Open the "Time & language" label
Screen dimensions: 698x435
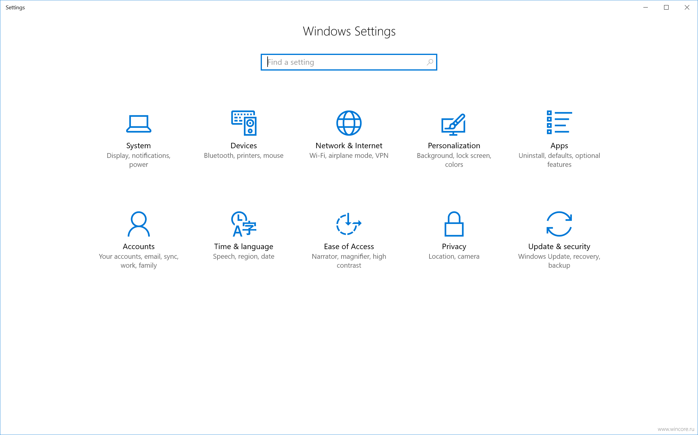[x=244, y=247]
